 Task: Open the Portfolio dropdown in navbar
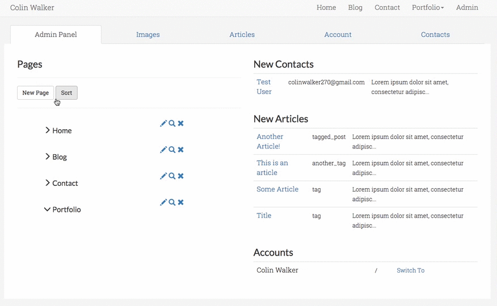(x=428, y=8)
